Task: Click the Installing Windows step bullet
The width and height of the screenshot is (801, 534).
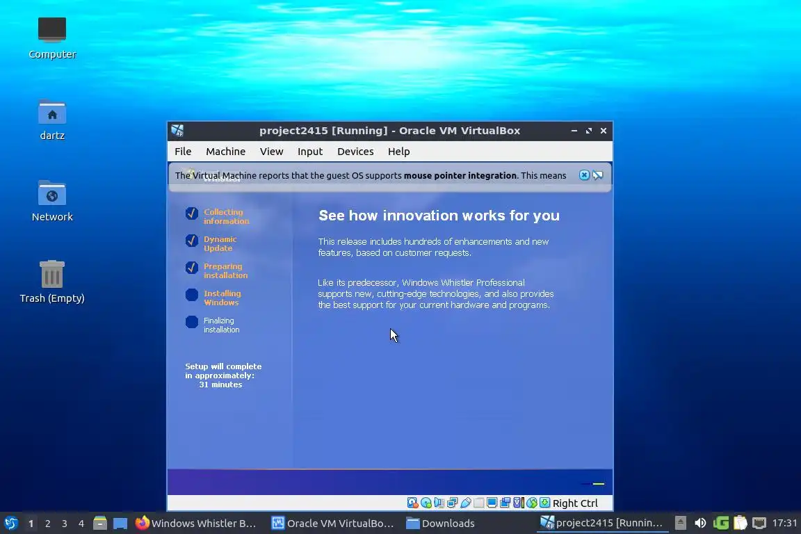Action: coord(192,295)
